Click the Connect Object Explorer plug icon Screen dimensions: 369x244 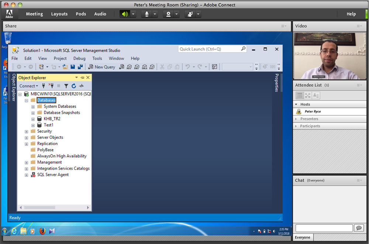click(x=44, y=86)
